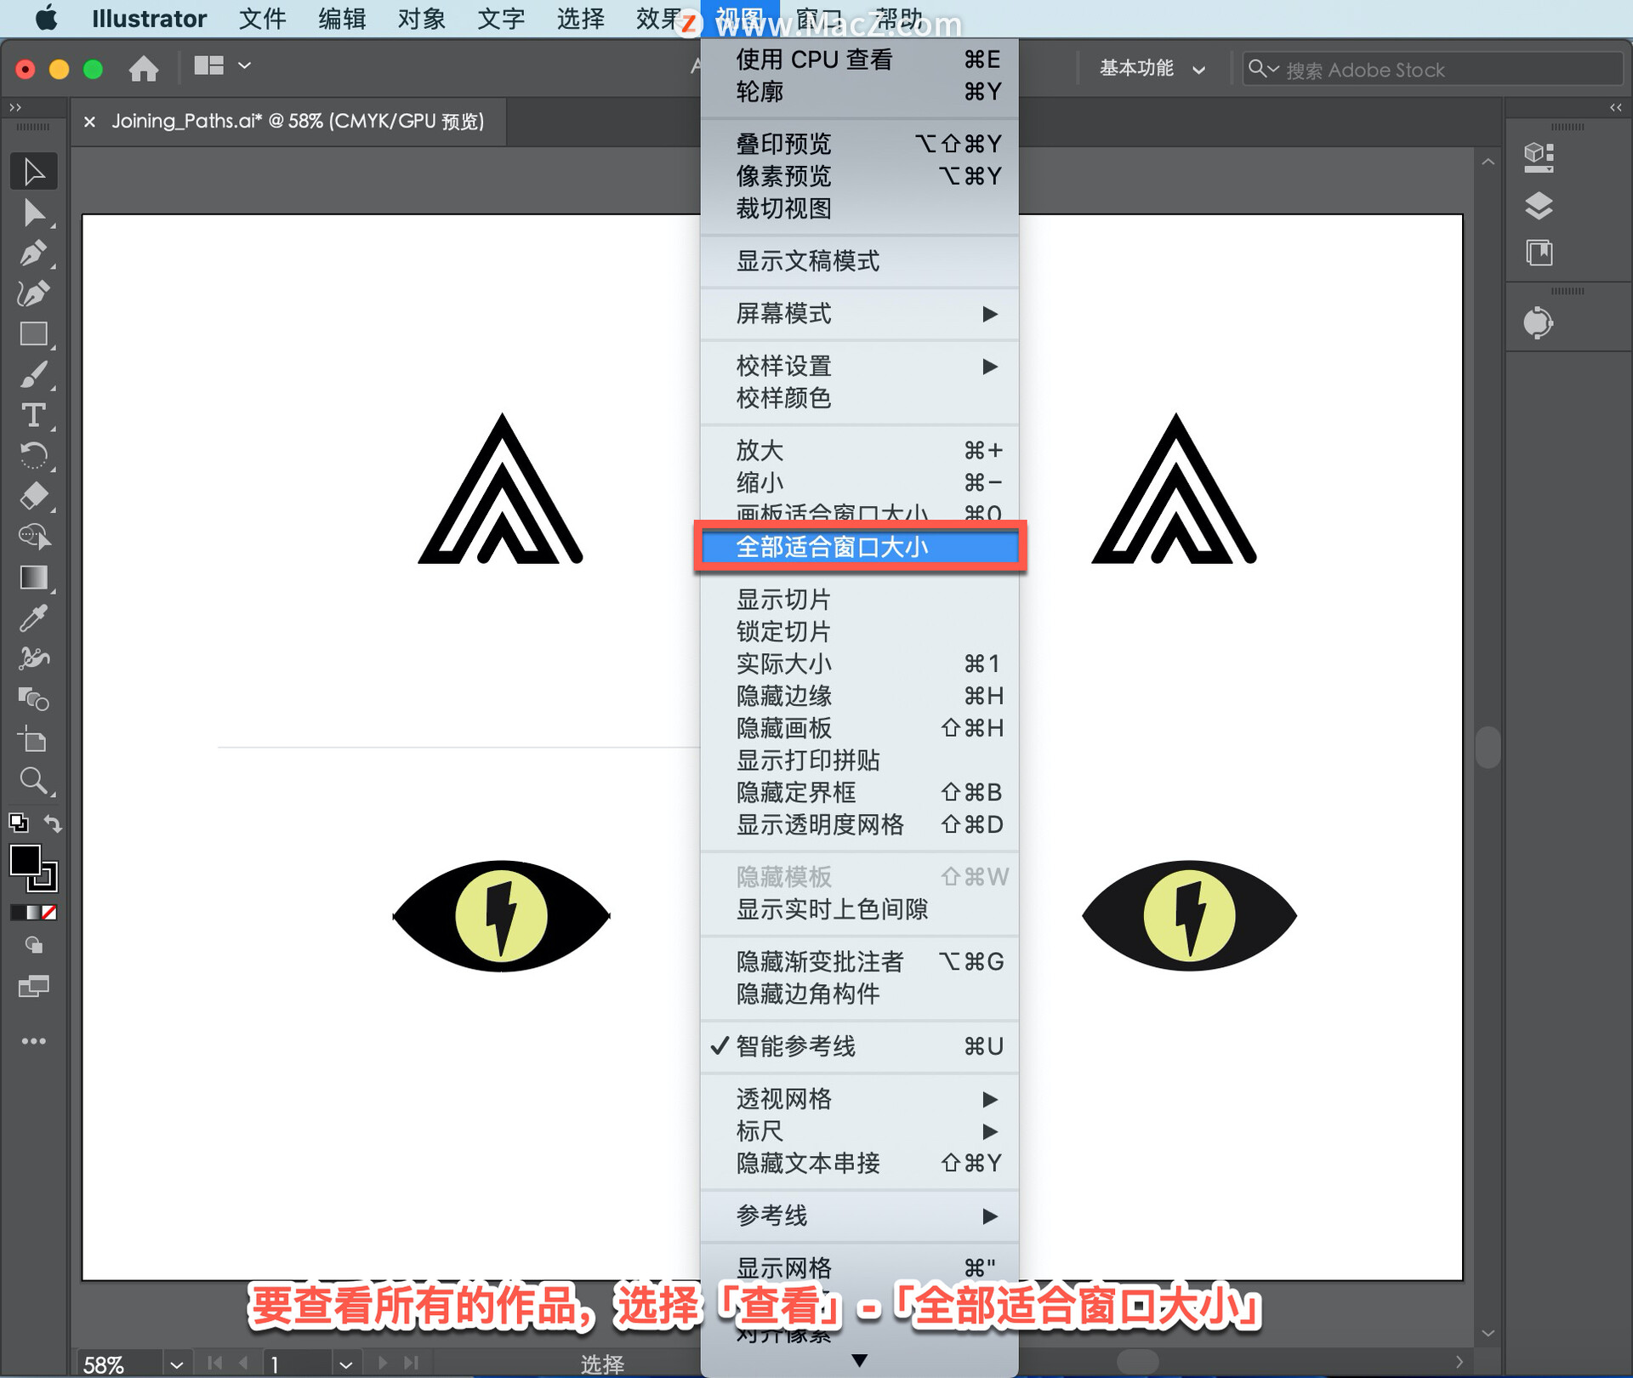Select the Type tool

pyautogui.click(x=32, y=415)
